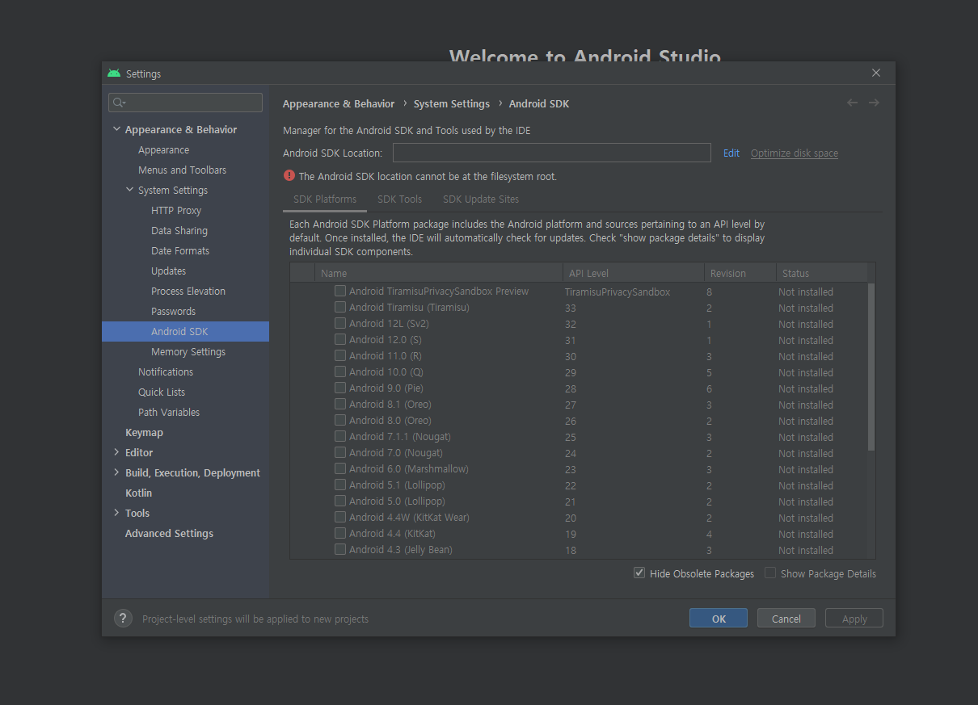978x705 pixels.
Task: Close the Settings dialog
Action: (x=876, y=73)
